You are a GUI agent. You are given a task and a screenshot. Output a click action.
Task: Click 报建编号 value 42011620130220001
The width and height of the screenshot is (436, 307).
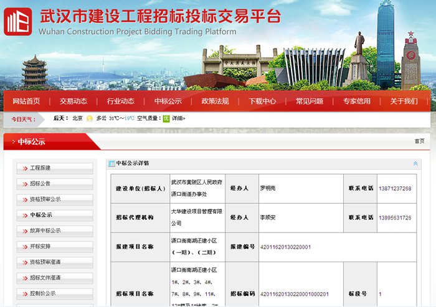point(285,247)
